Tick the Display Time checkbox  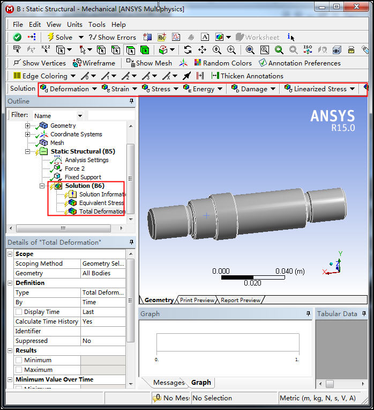tap(19, 312)
